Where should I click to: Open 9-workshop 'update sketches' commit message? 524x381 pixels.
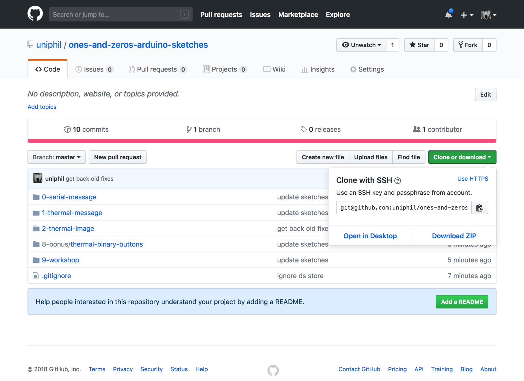302,260
